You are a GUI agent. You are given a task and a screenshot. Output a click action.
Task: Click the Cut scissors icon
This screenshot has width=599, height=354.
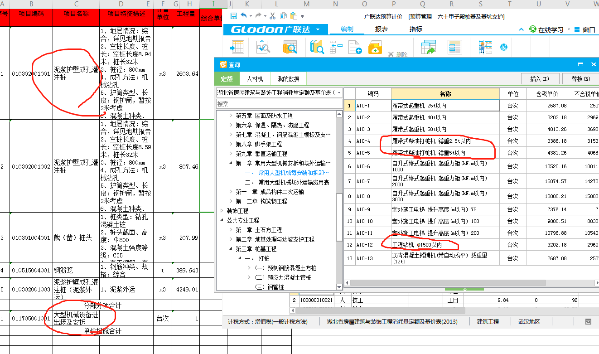tap(272, 16)
